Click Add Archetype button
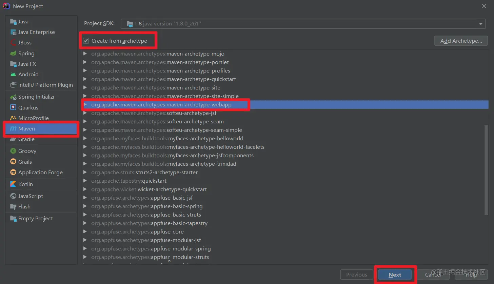The height and width of the screenshot is (284, 494). coord(461,41)
